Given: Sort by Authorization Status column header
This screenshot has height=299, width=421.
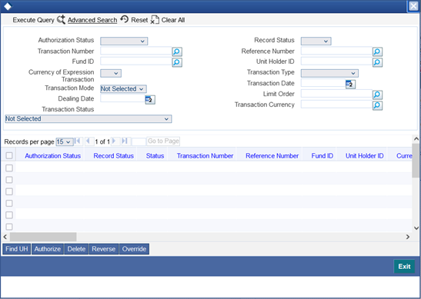Looking at the screenshot, I should point(52,156).
